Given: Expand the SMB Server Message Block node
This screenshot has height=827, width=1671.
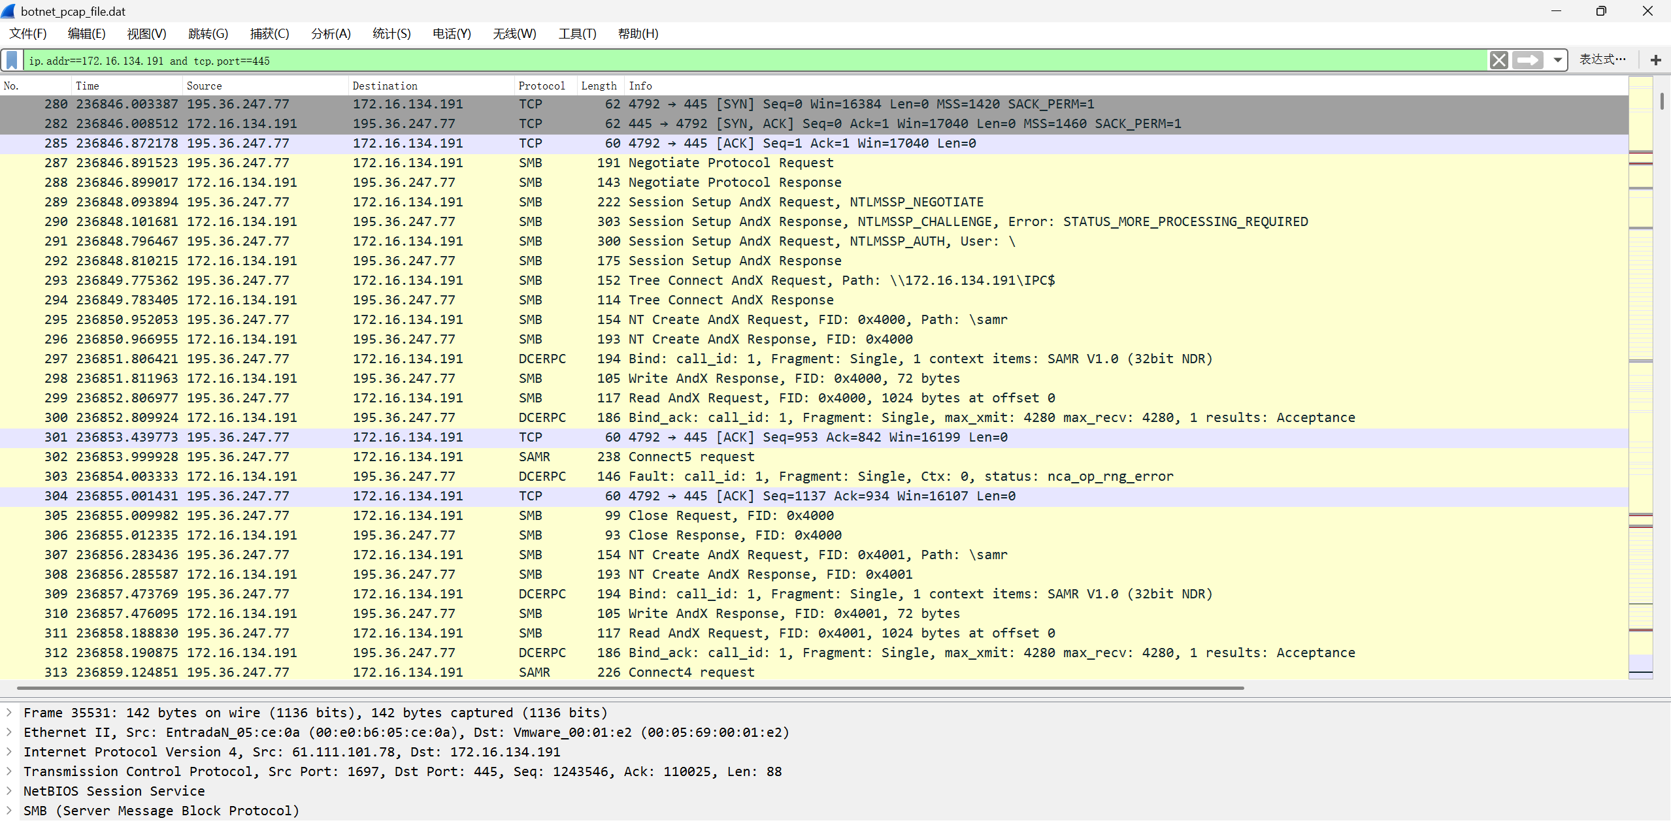Looking at the screenshot, I should coord(9,811).
